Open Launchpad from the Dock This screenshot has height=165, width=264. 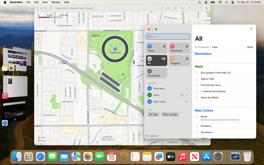tap(28, 157)
